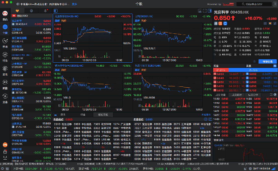
Task: Click bid level 1 price 0.650
Action: pyautogui.click(x=220, y=74)
